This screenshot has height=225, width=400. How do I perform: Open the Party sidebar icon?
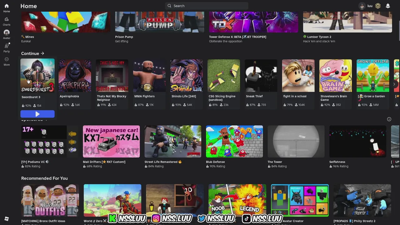click(7, 48)
